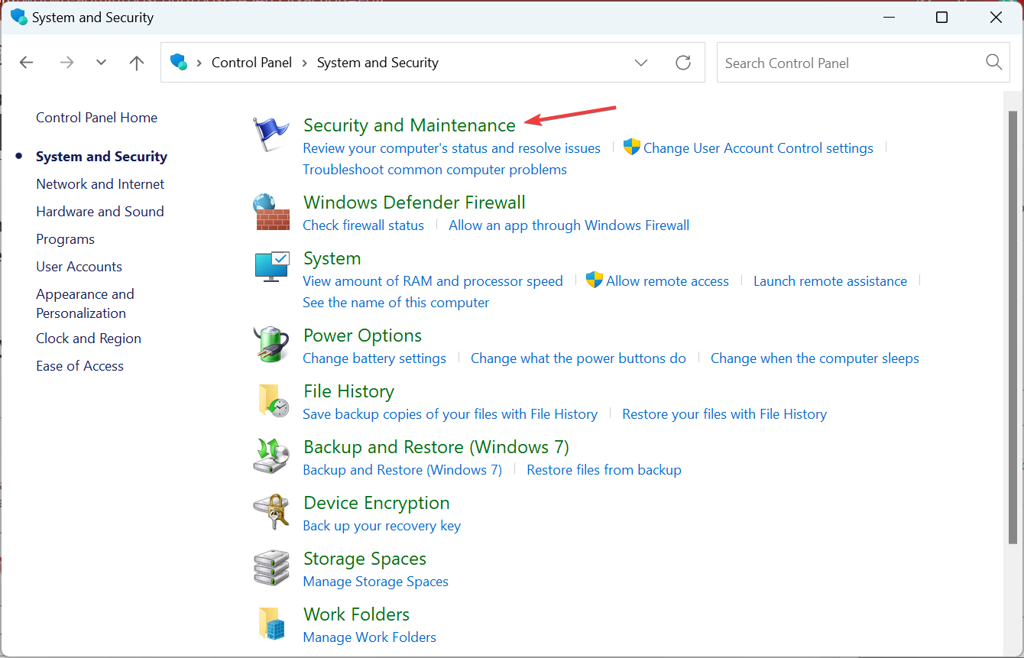
Task: Open Appearance and Personalization category
Action: point(85,303)
